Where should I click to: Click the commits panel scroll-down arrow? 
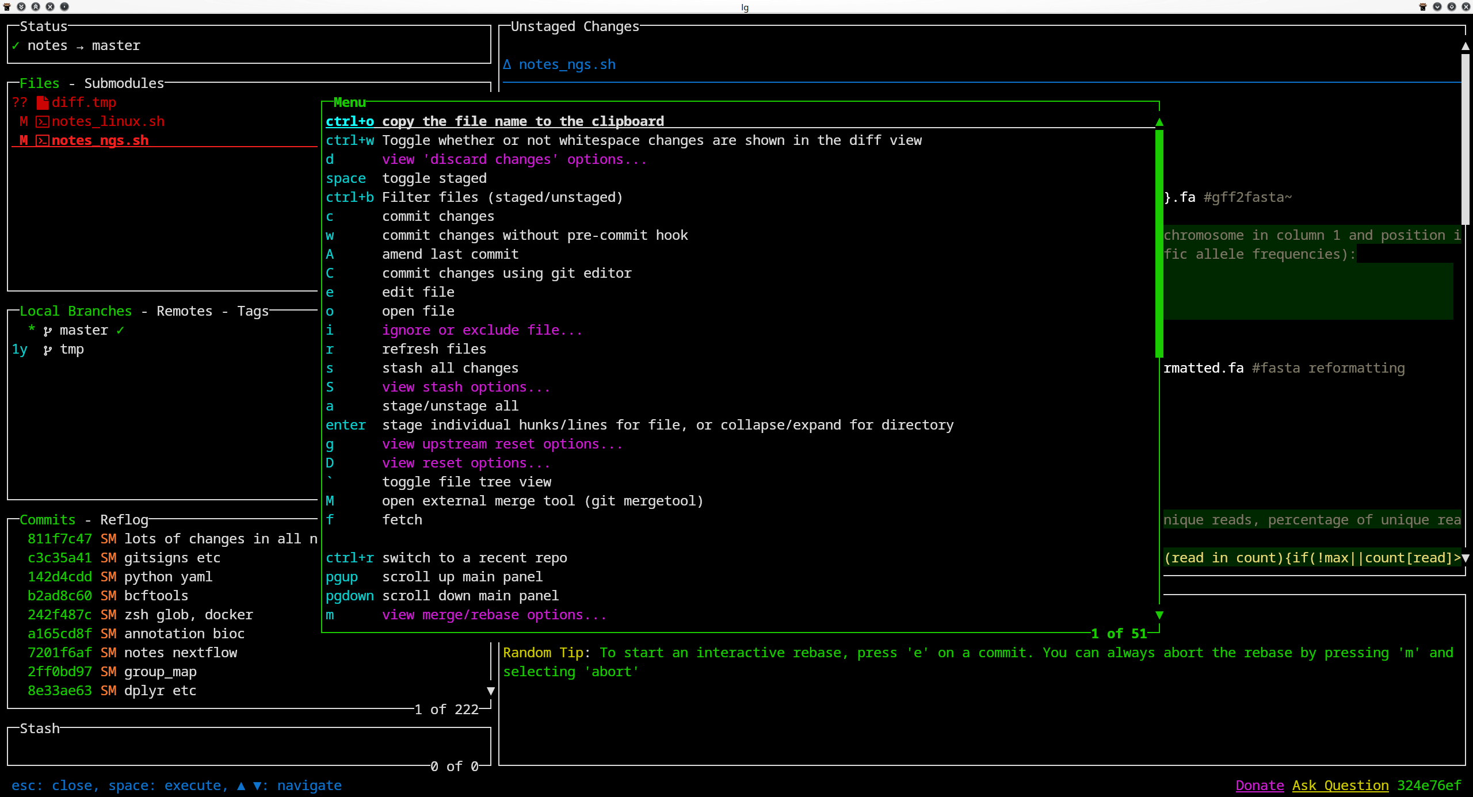[491, 691]
